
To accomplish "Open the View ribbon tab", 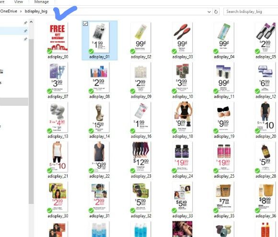I will click(18, 2).
